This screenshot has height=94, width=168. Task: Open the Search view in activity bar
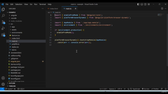pyautogui.click(x=3, y=16)
